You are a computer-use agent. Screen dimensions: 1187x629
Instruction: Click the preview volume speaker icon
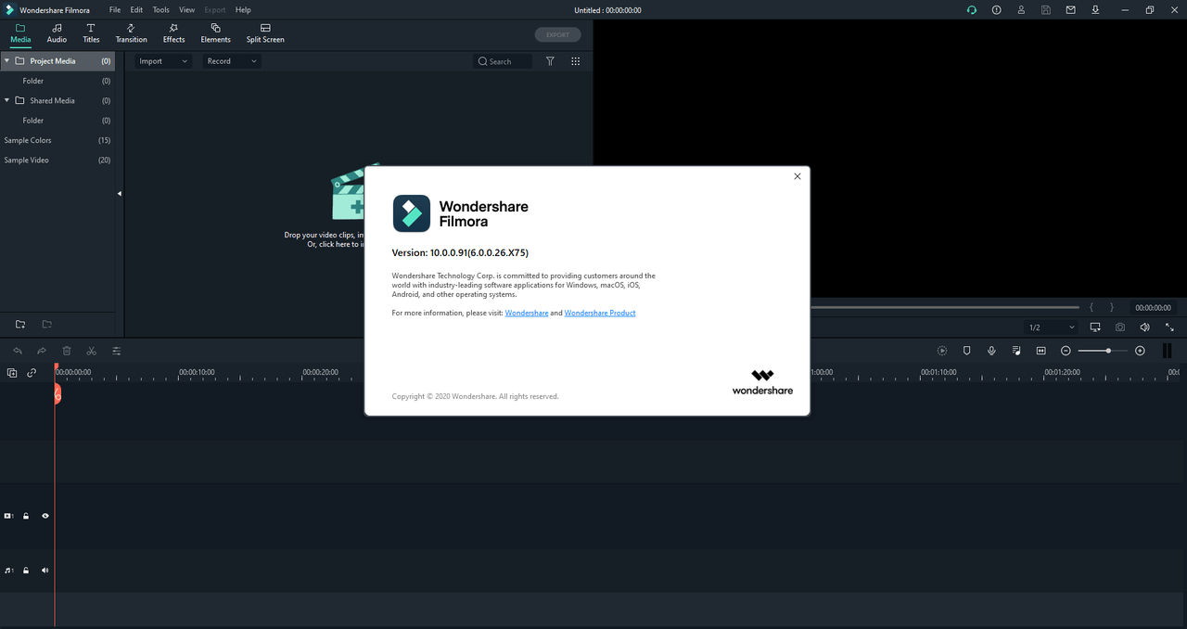click(1144, 327)
